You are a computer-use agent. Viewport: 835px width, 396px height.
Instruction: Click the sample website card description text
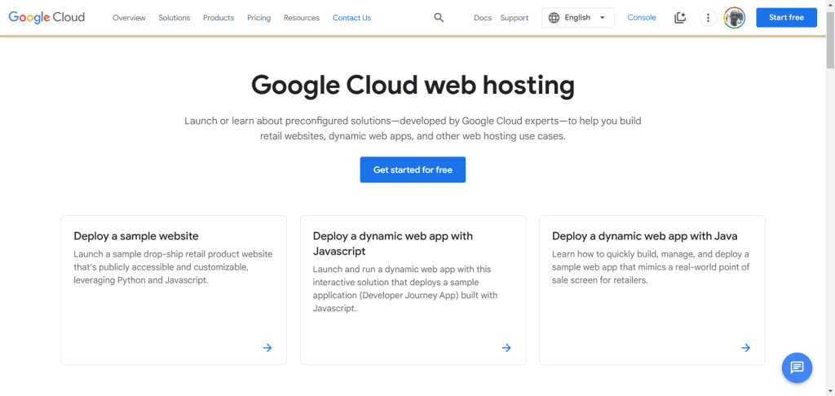tap(173, 267)
